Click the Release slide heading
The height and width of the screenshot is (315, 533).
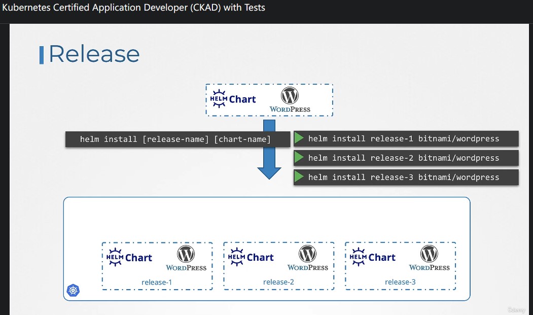pyautogui.click(x=94, y=54)
